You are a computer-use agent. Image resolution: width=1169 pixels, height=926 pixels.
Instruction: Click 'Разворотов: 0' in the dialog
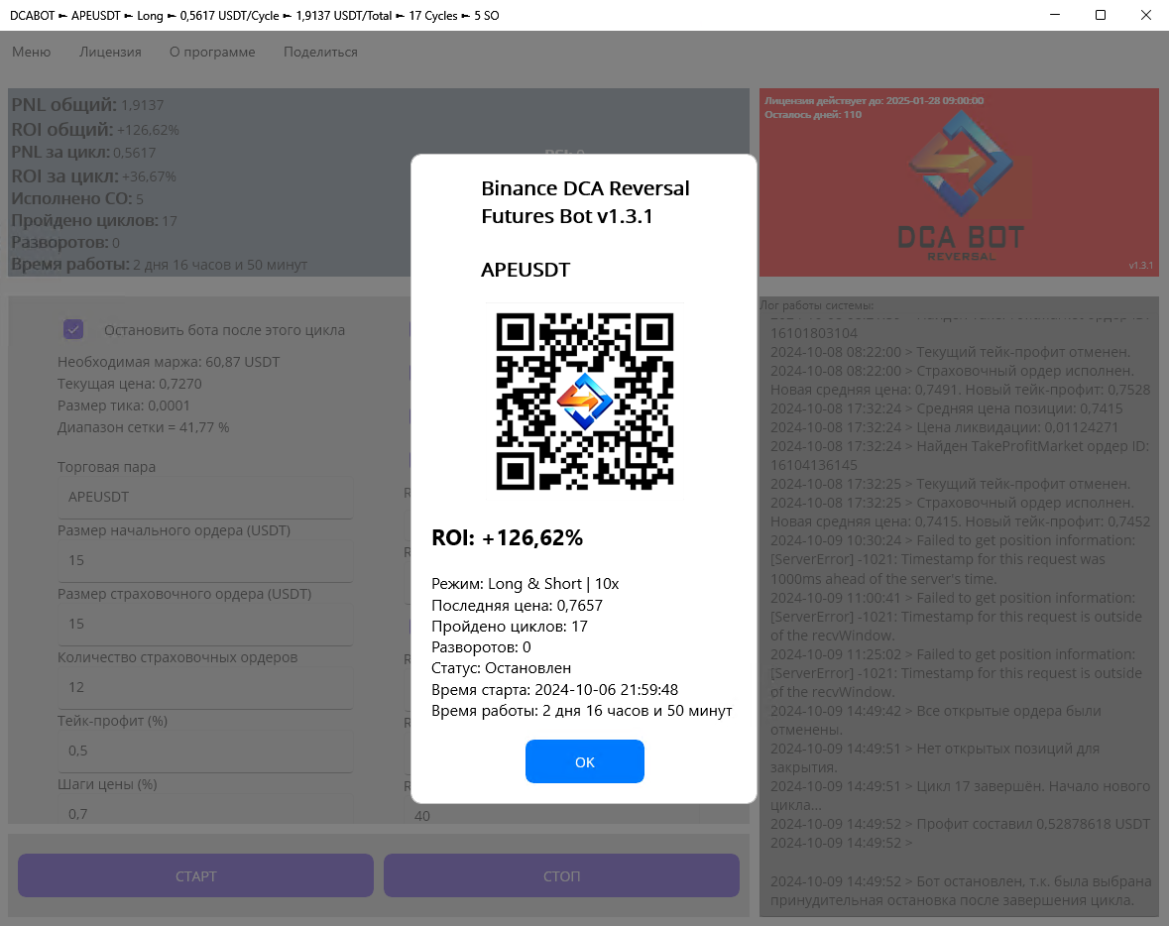481,647
